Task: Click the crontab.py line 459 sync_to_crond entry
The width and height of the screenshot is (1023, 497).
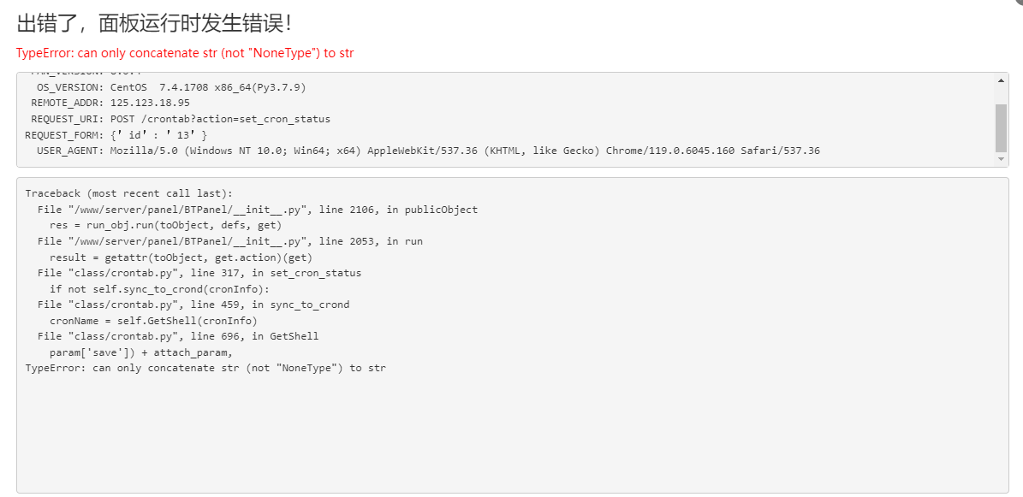Action: coord(193,305)
